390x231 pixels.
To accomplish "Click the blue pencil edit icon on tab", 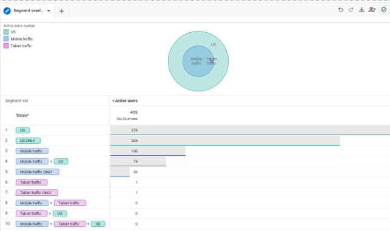I will click(x=7, y=11).
